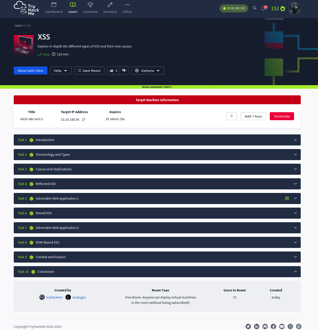Expand Task 5 Vulnerable Web Application 1
This screenshot has height=330, width=318.
point(157,198)
